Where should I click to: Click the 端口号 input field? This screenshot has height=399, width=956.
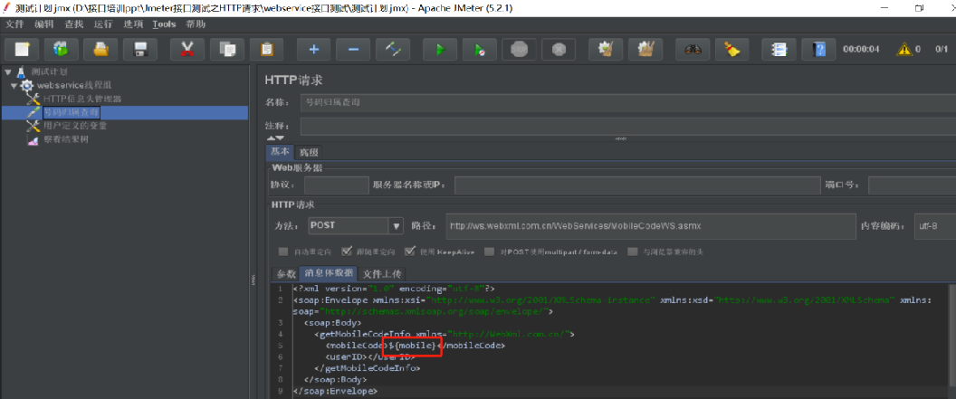pyautogui.click(x=913, y=185)
